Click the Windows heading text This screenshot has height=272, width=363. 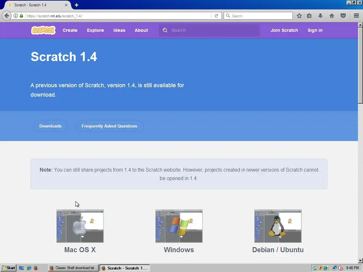click(x=179, y=250)
